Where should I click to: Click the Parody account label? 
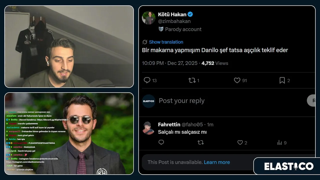point(183,29)
